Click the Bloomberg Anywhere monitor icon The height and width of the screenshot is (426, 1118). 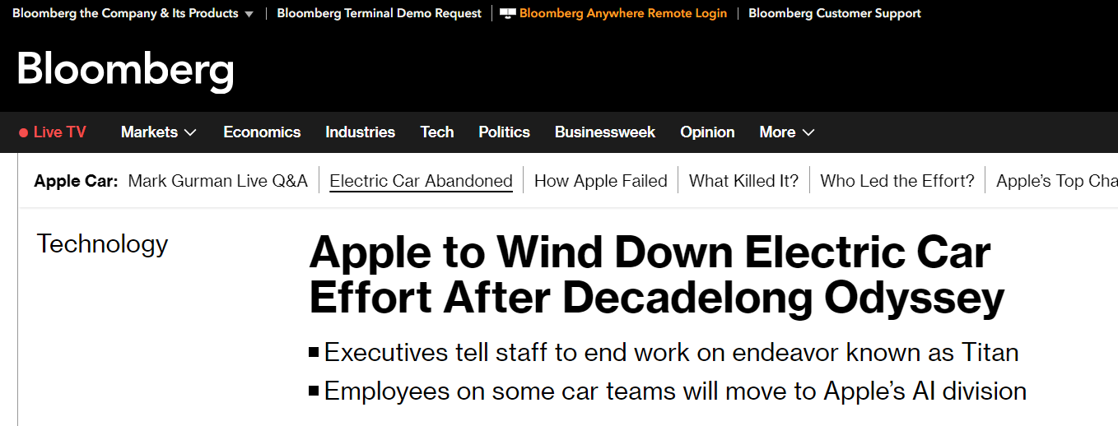(508, 14)
